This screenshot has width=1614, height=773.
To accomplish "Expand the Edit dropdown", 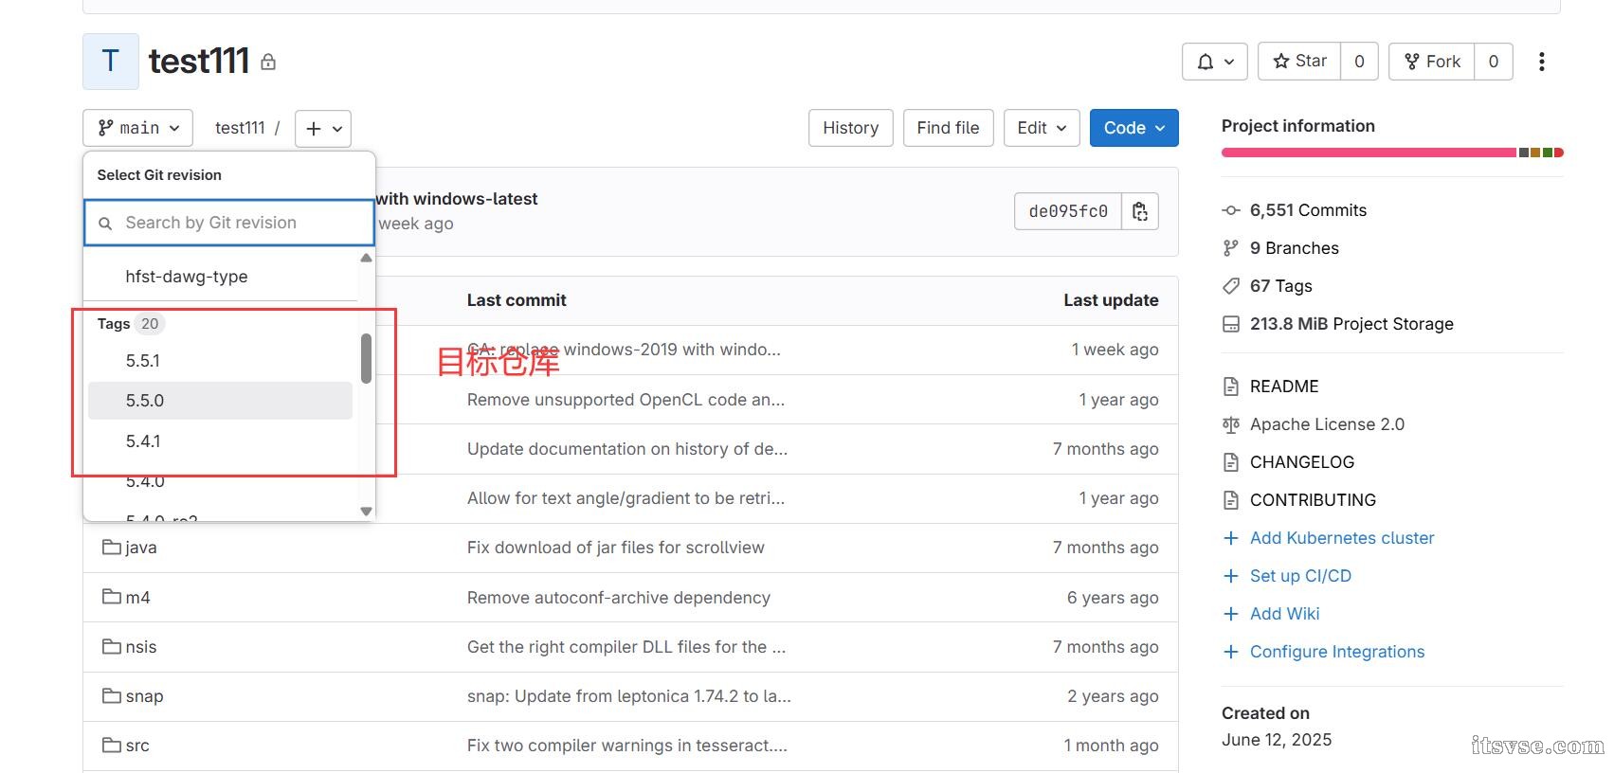I will point(1042,128).
